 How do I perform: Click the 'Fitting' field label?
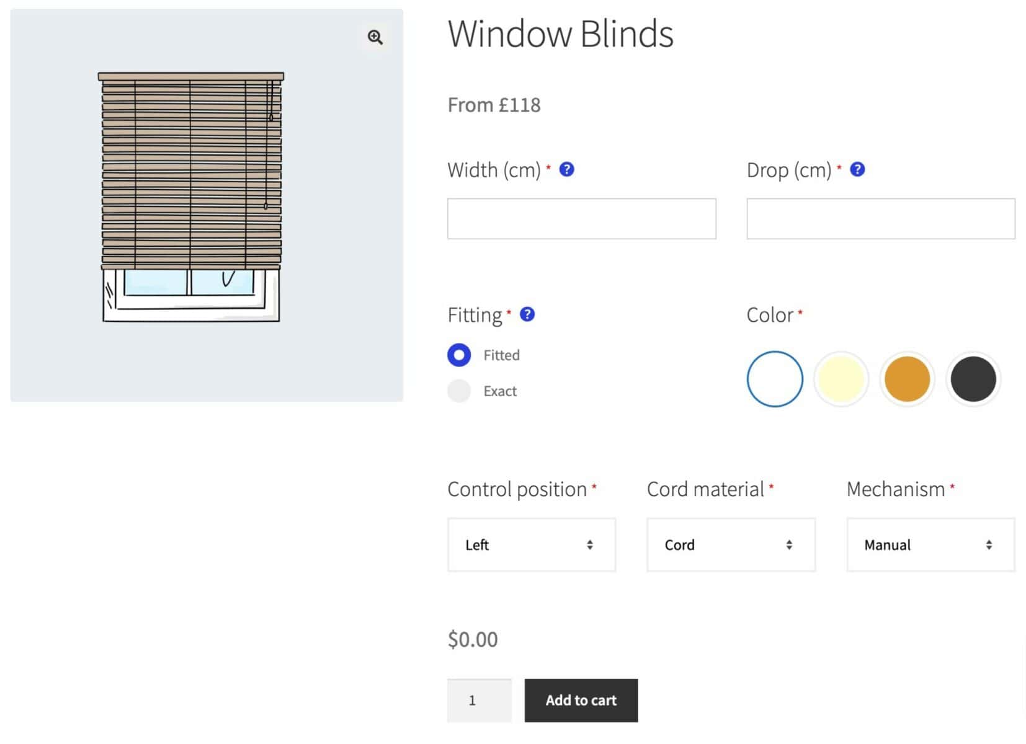475,315
